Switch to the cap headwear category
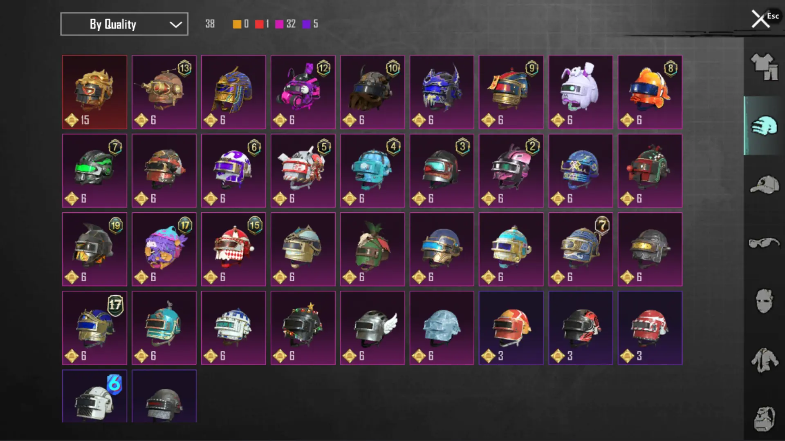The height and width of the screenshot is (441, 785). click(764, 185)
